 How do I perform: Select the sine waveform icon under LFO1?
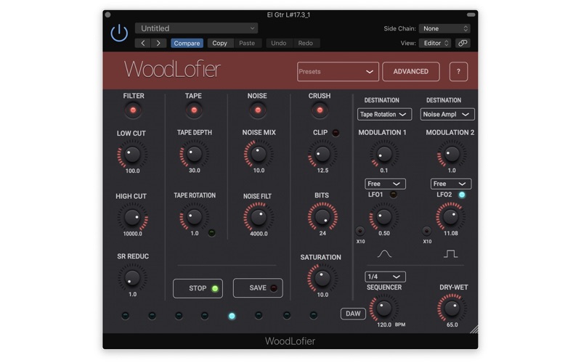point(384,253)
